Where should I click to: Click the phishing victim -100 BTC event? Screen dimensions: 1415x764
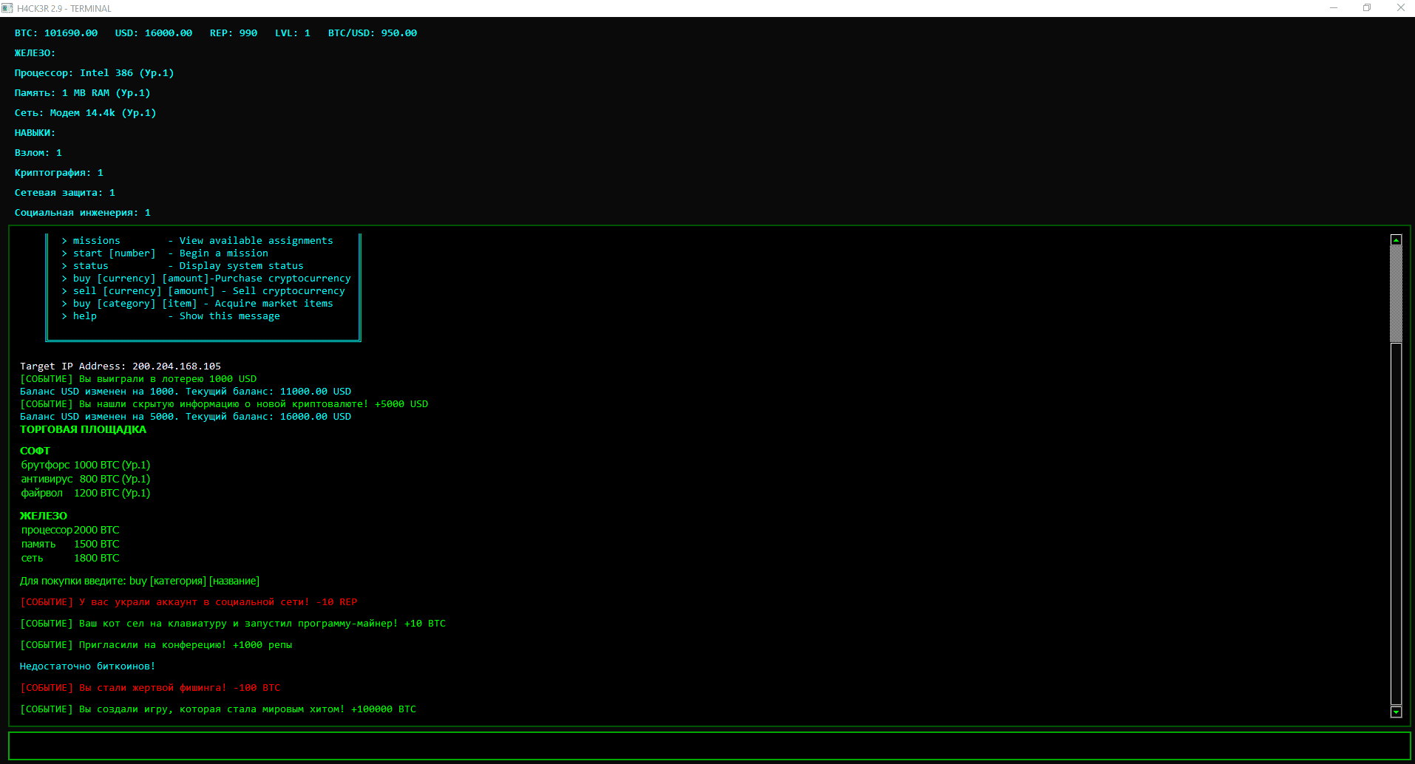pyautogui.click(x=150, y=688)
